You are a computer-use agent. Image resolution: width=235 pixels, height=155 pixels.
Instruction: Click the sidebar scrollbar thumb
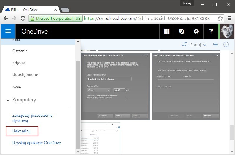tap(78, 105)
